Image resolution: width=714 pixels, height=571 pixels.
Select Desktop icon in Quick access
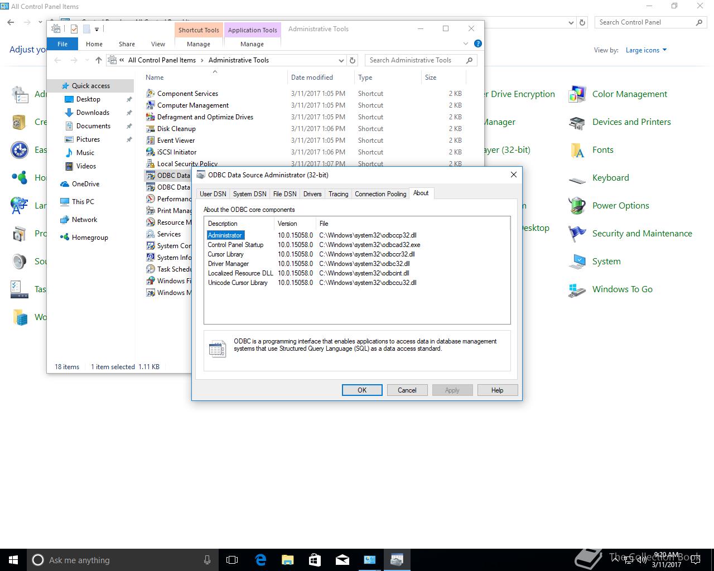[69, 99]
